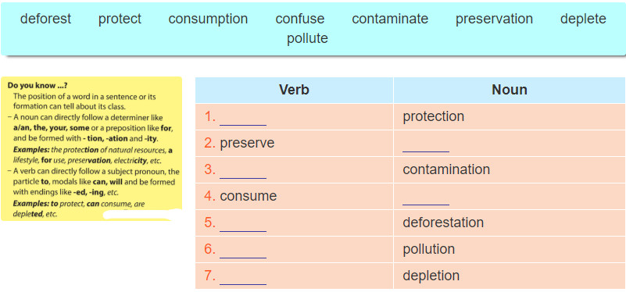Viewport: 626px width, 292px height.
Task: Choose 'consumption' in the word bank
Action: click(208, 19)
